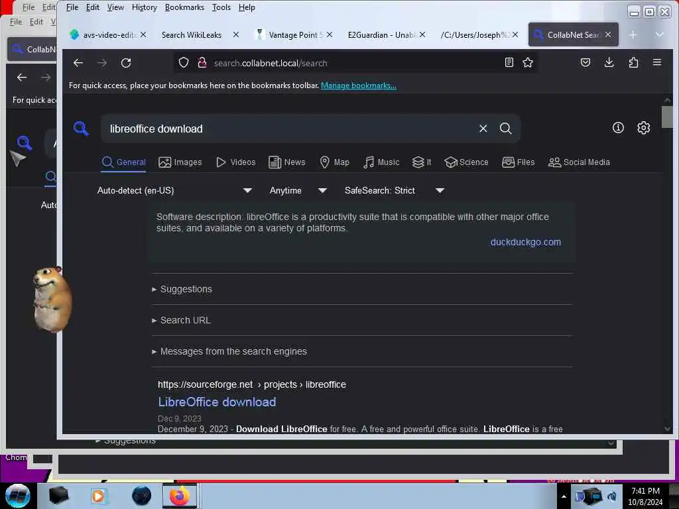This screenshot has height=509, width=679.
Task: Click the Manage bookmarks link
Action: (359, 85)
